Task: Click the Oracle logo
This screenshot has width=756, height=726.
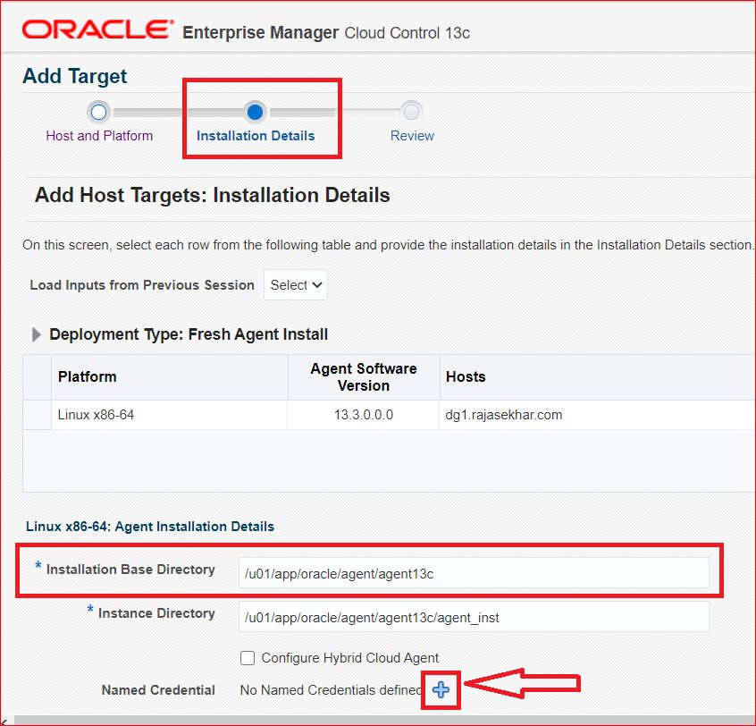Action: coord(97,31)
